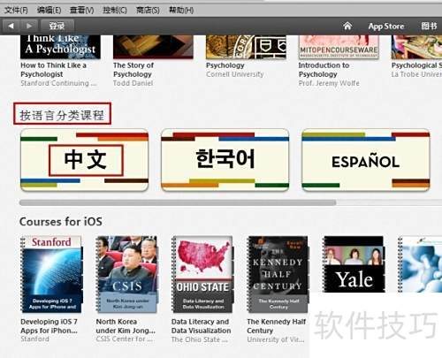
Task: Click 'The Story of Psychology' title
Action: coord(133,70)
